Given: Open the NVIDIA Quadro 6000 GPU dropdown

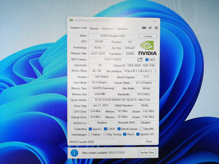Looking at the screenshot, I should [94, 142].
